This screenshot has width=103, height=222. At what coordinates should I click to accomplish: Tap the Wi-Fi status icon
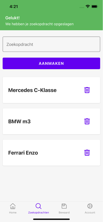(88, 7)
